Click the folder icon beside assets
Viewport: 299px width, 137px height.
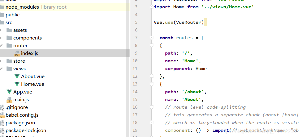point(9,30)
